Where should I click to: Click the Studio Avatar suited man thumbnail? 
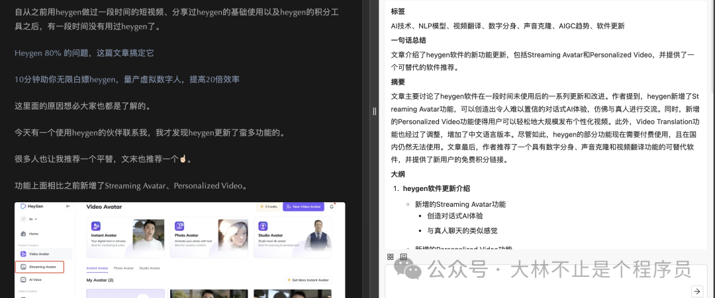(316, 235)
